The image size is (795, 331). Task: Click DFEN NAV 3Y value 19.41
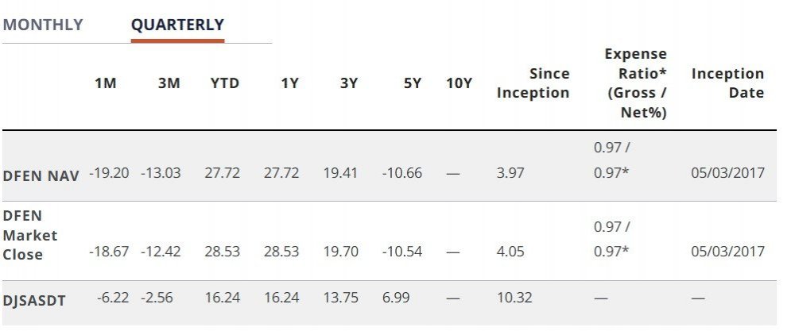(x=340, y=173)
